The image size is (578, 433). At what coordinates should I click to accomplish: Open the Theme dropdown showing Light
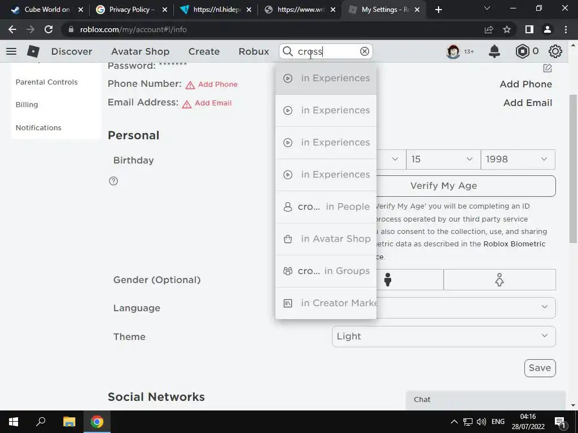click(x=444, y=337)
